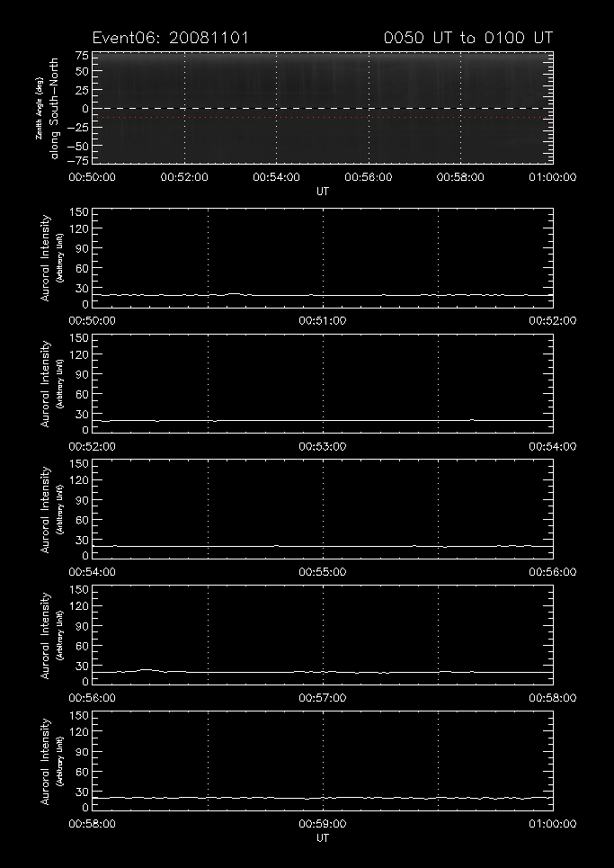Click the white dashed zero-degree line in keogram
This screenshot has height=868, width=614.
tap(323, 108)
